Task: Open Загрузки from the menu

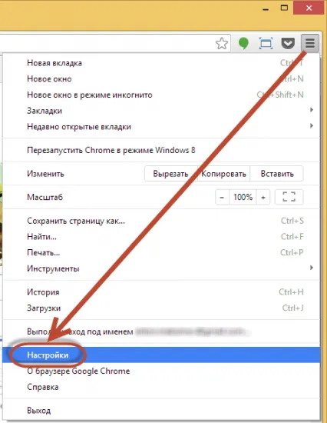Action: click(x=161, y=308)
